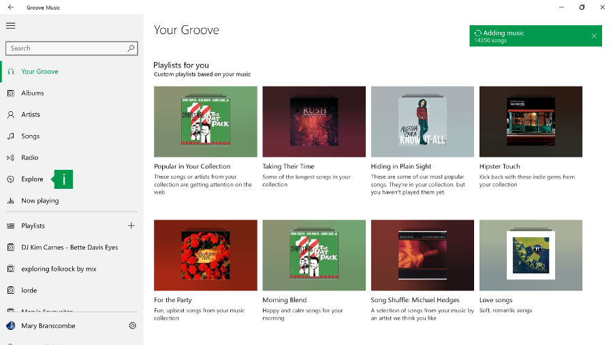Click icon beside exploring folkrock playlist

point(11,269)
